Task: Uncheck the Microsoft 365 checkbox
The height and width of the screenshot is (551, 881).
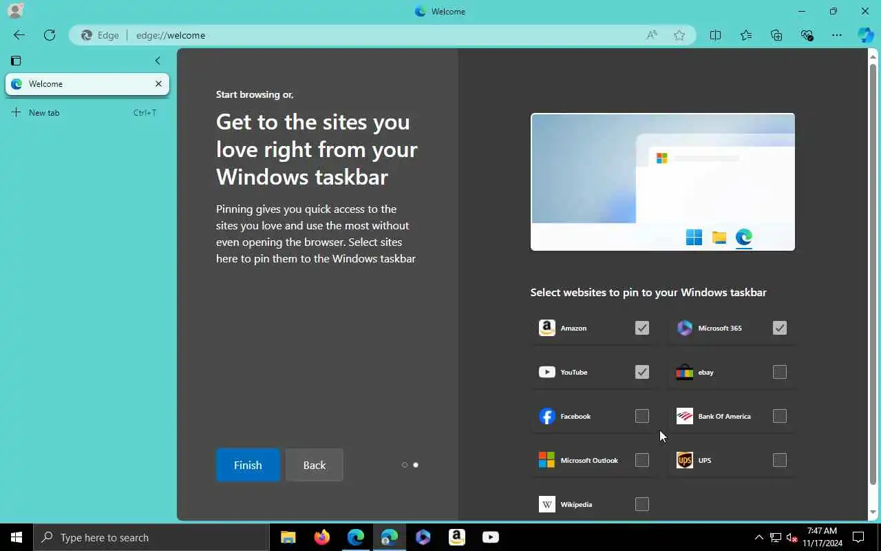Action: point(780,328)
